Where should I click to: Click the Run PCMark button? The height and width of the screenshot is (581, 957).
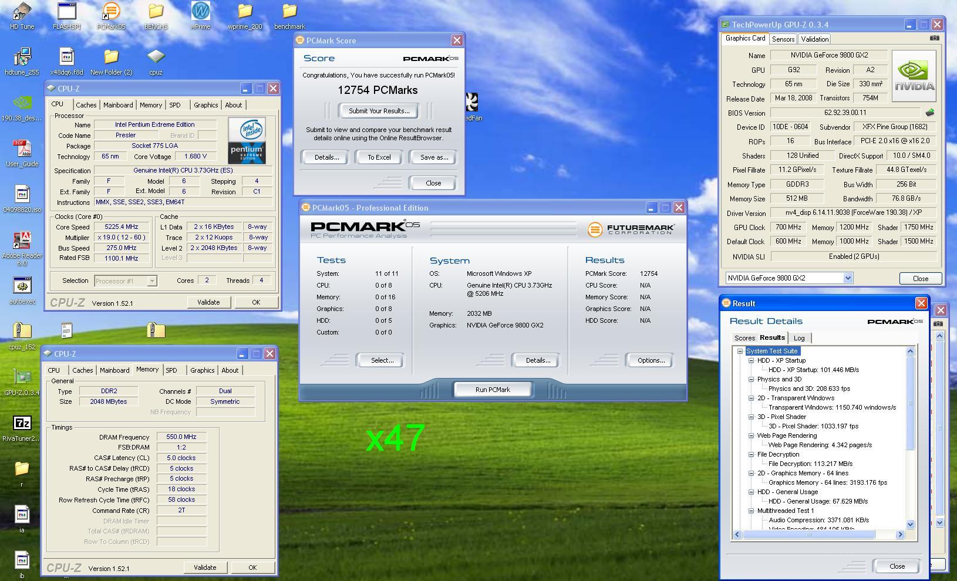pyautogui.click(x=493, y=390)
